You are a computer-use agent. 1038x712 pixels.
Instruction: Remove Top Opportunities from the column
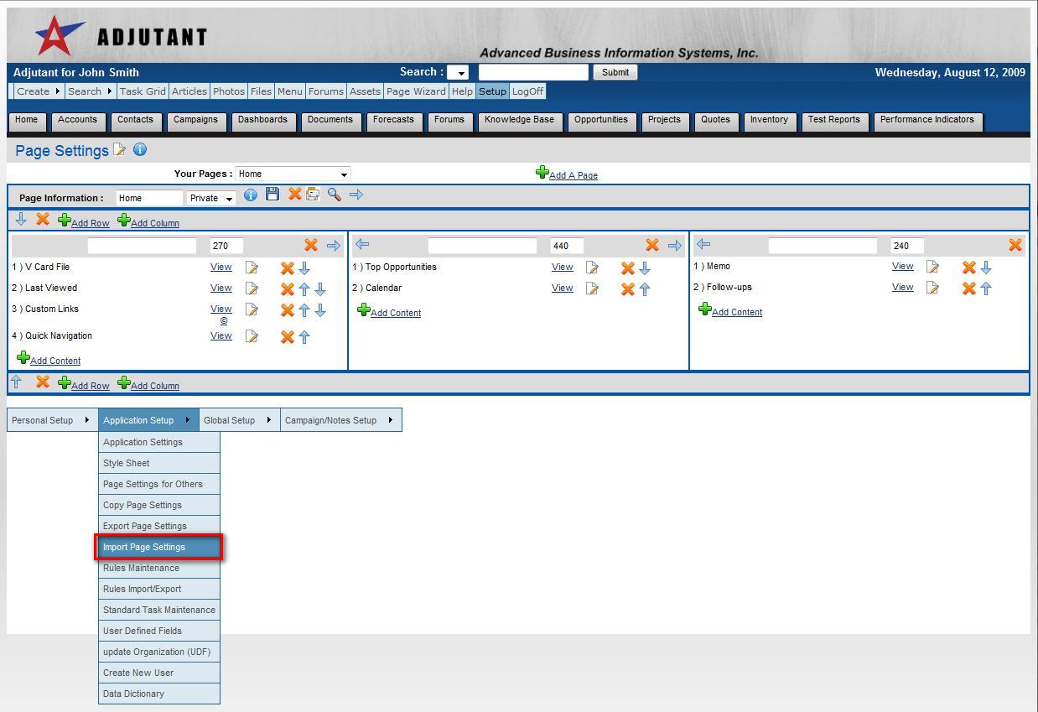coord(626,268)
